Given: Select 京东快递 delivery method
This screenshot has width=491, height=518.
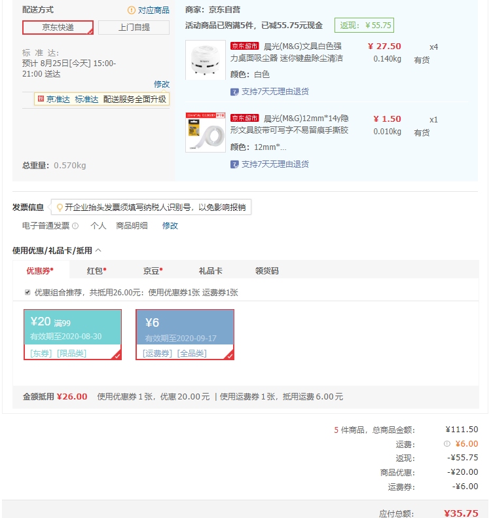Looking at the screenshot, I should pyautogui.click(x=58, y=28).
